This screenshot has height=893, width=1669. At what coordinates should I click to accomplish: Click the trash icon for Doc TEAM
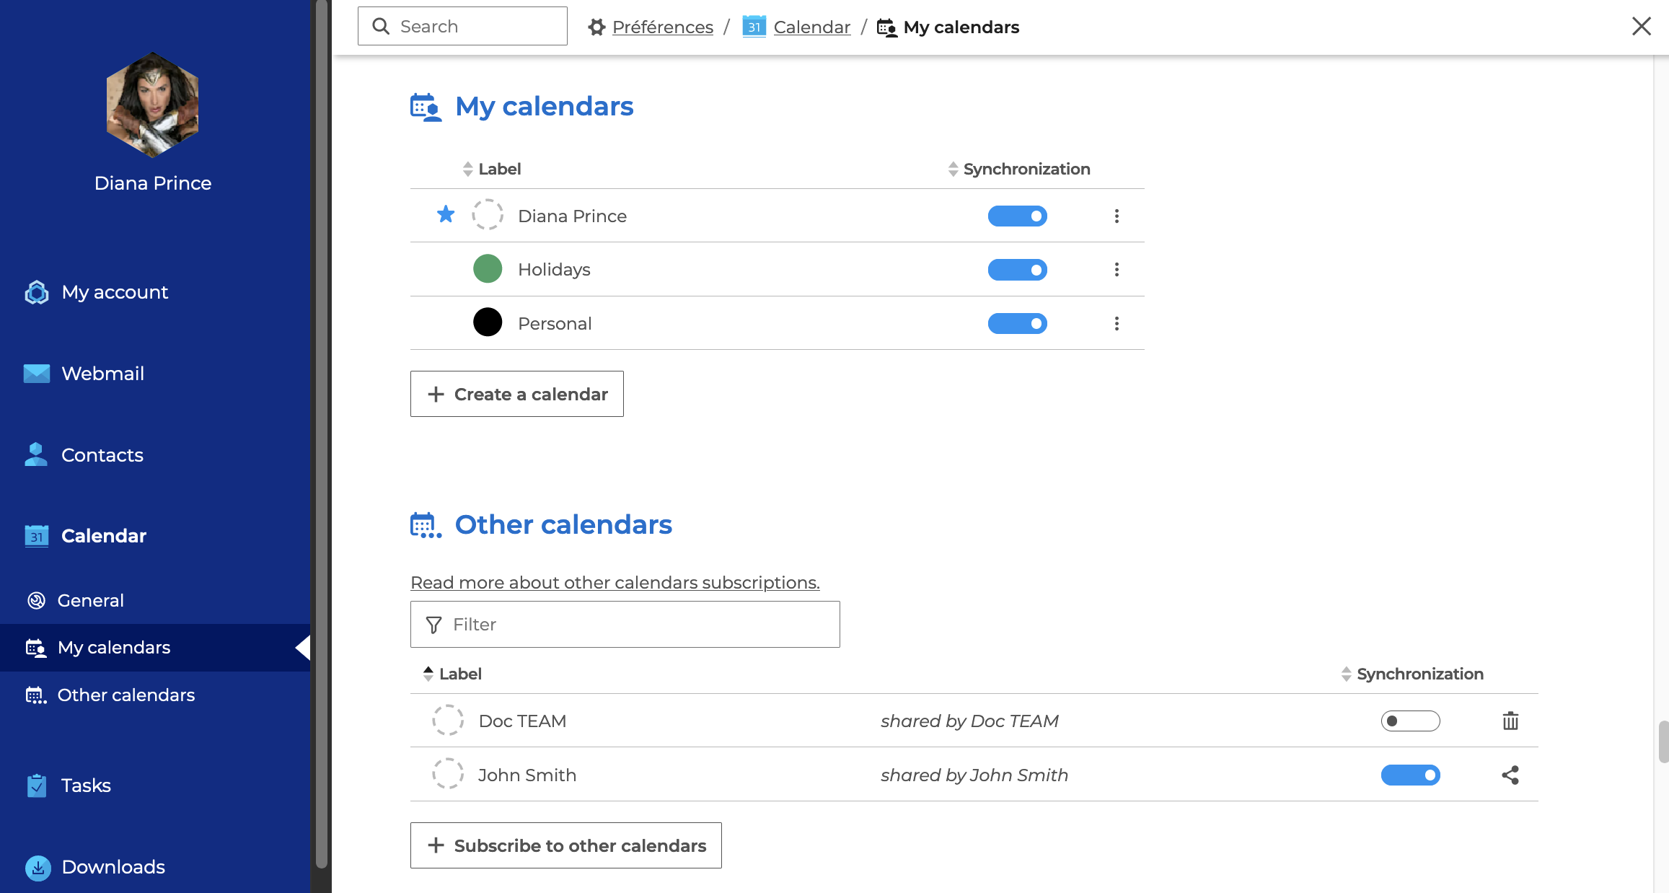[1510, 721]
